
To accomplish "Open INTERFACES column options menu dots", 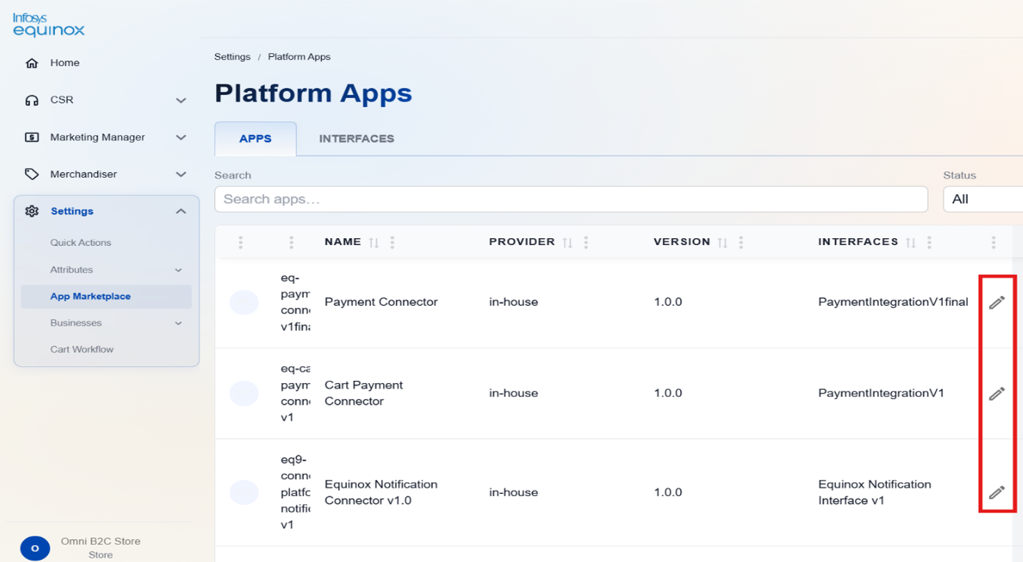I will (x=929, y=242).
